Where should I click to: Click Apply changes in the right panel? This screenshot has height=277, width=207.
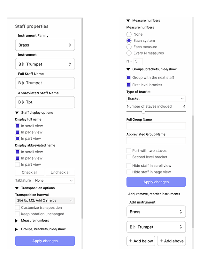coord(156,182)
